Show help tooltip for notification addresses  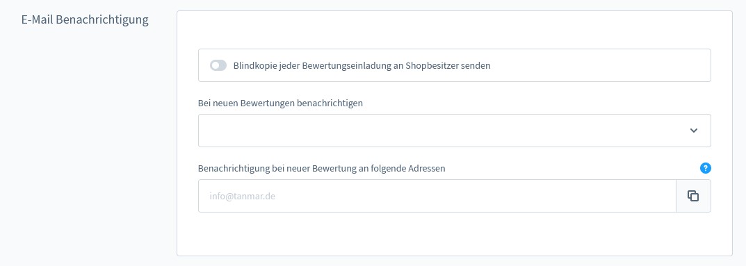click(x=706, y=167)
